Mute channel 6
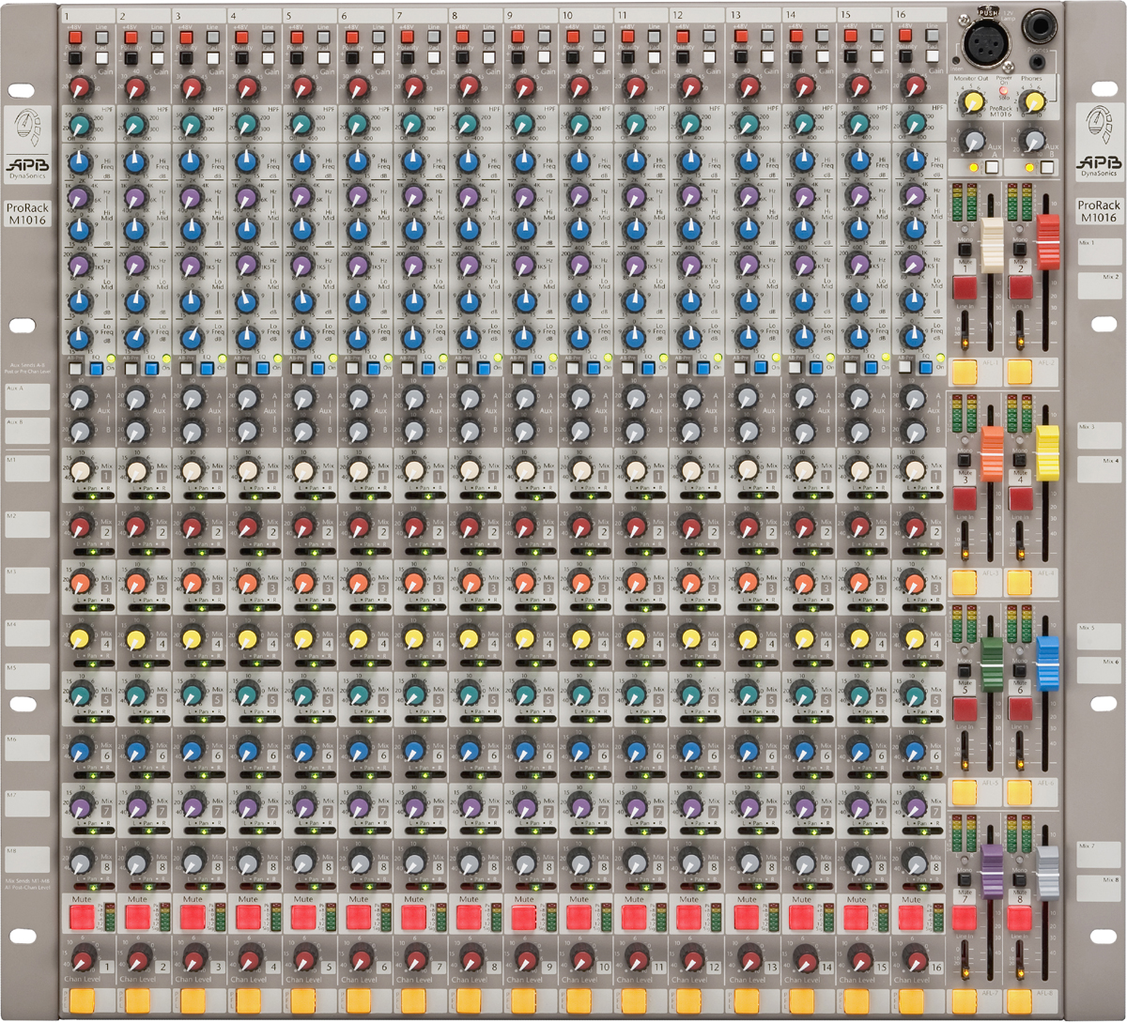The height and width of the screenshot is (1022, 1127). click(359, 916)
